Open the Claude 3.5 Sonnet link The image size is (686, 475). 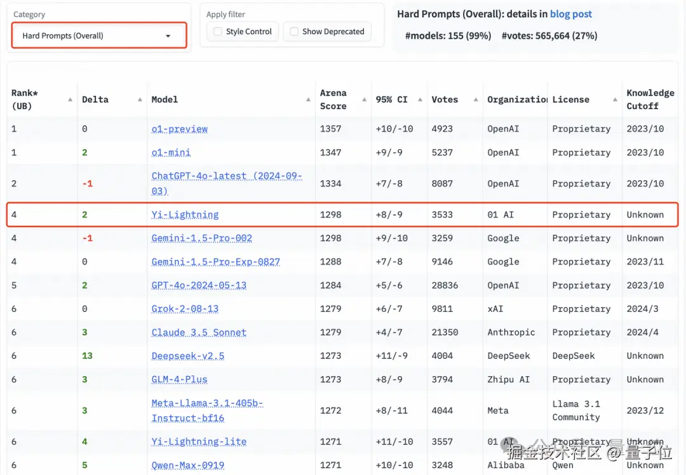[199, 332]
